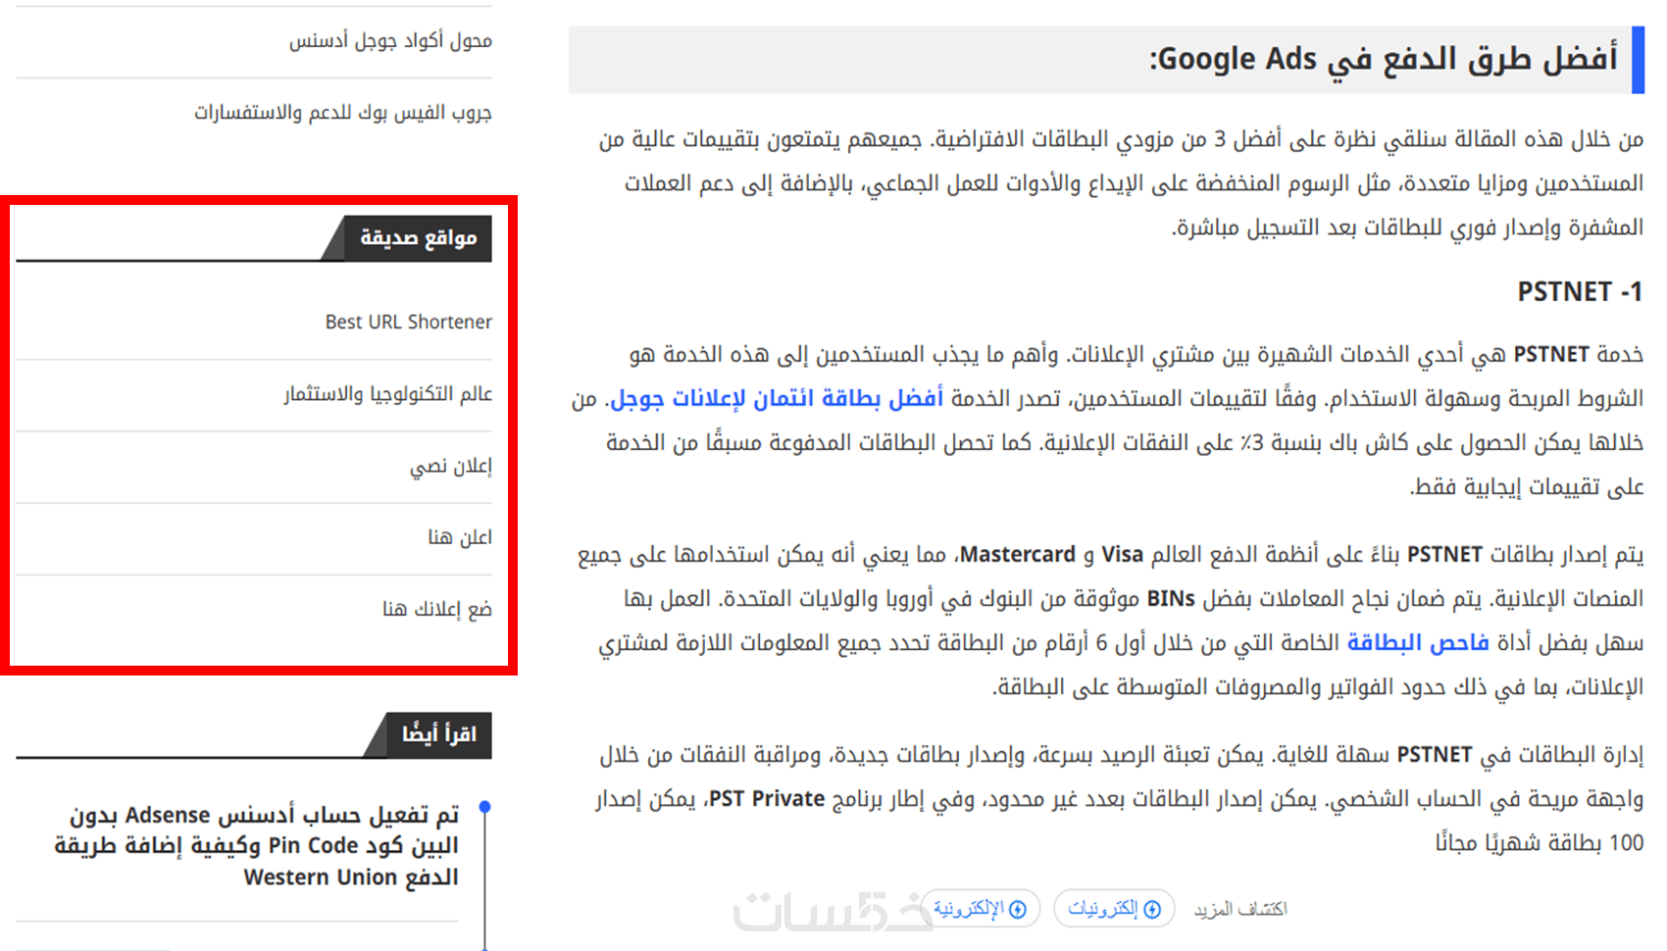Open the فاحص البطاقة article link
Image resolution: width=1667 pixels, height=951 pixels.
click(x=1418, y=643)
